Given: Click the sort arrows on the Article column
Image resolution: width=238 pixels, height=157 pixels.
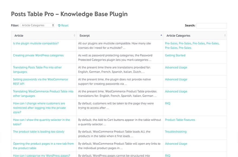Looking at the screenshot, I should pos(74,35).
